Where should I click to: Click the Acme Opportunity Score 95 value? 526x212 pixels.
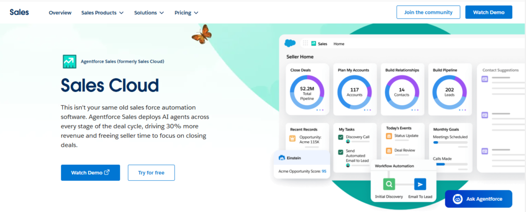click(324, 171)
